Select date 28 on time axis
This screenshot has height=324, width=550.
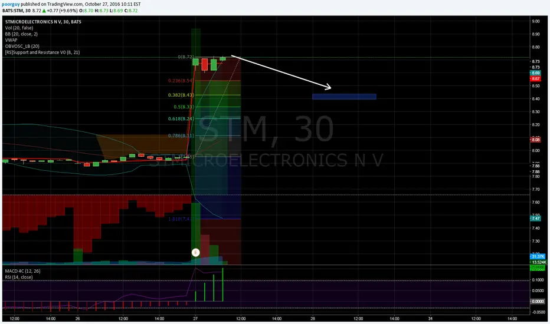coord(313,319)
